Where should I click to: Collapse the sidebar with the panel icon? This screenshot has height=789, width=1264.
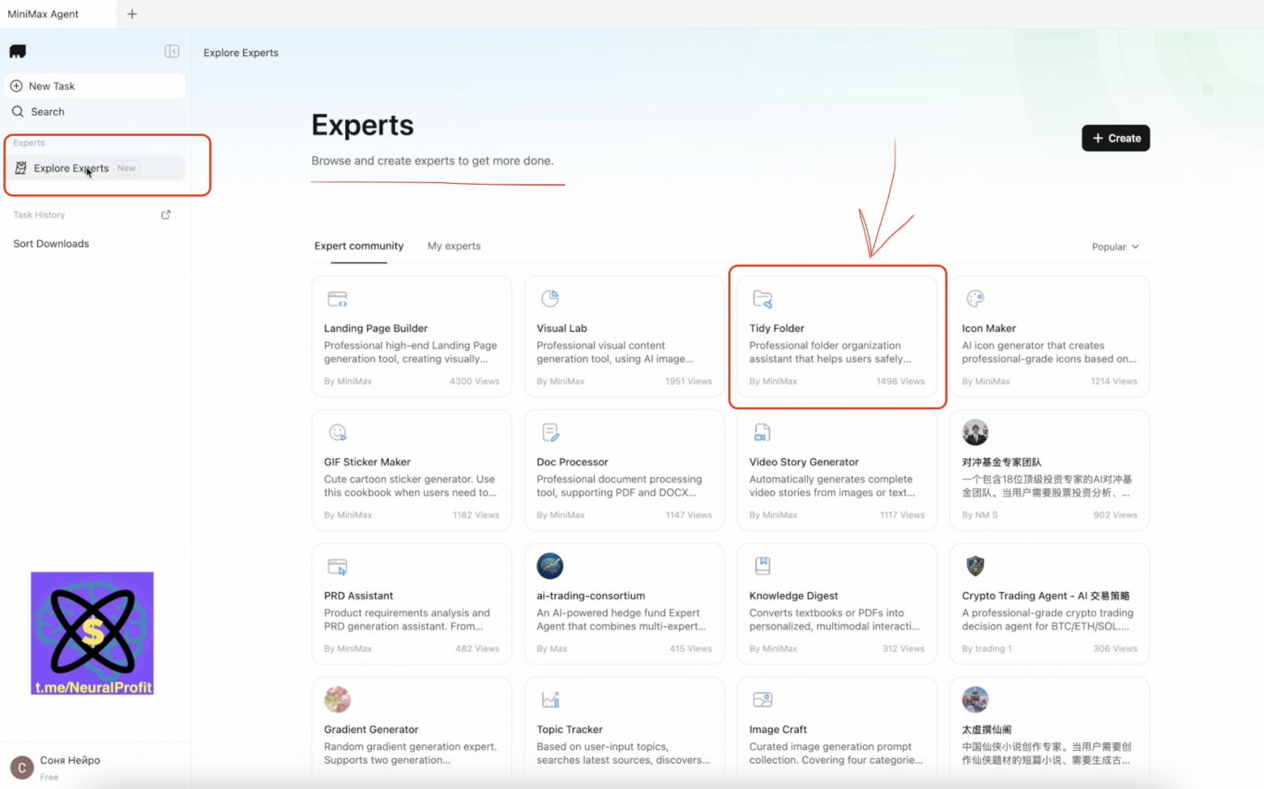pos(172,51)
